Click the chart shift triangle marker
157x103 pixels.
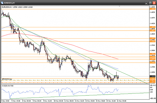pyautogui.click(x=119, y=6)
